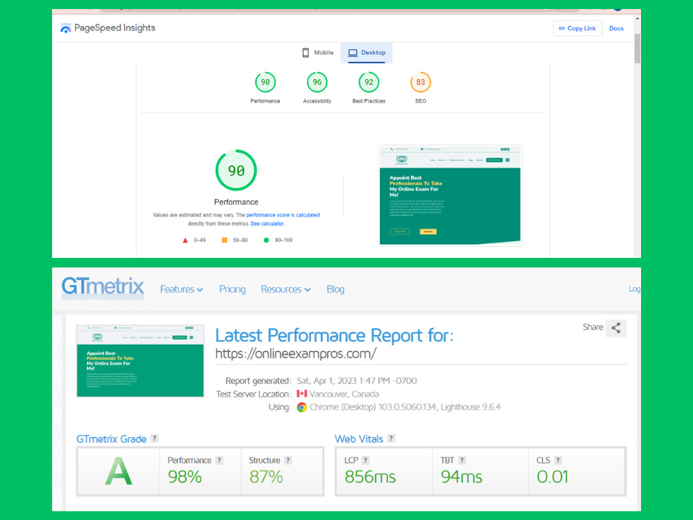Click help icon next to TBT
The width and height of the screenshot is (693, 520).
pos(462,460)
